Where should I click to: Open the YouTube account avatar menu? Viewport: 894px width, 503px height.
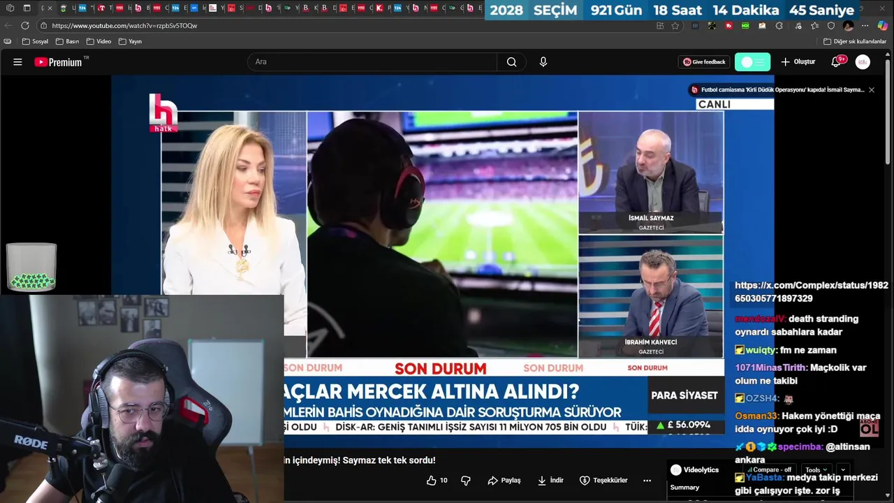pyautogui.click(x=863, y=61)
